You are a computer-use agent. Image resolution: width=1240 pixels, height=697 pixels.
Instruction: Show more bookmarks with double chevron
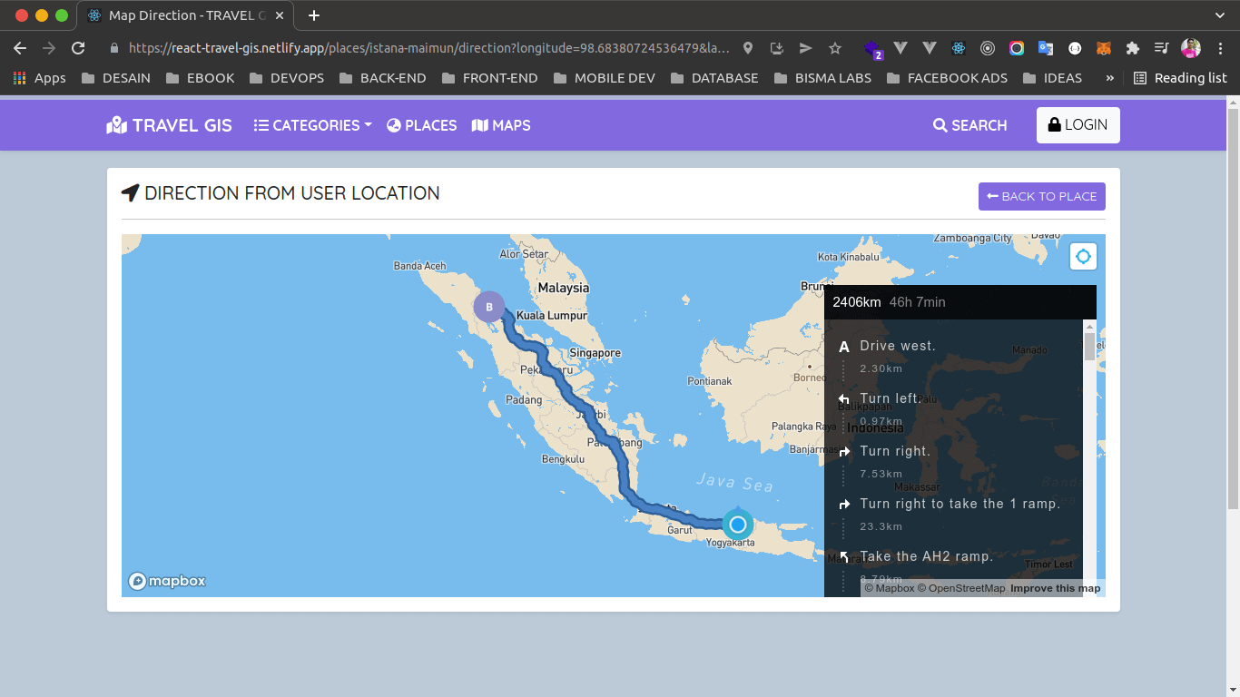point(1109,78)
